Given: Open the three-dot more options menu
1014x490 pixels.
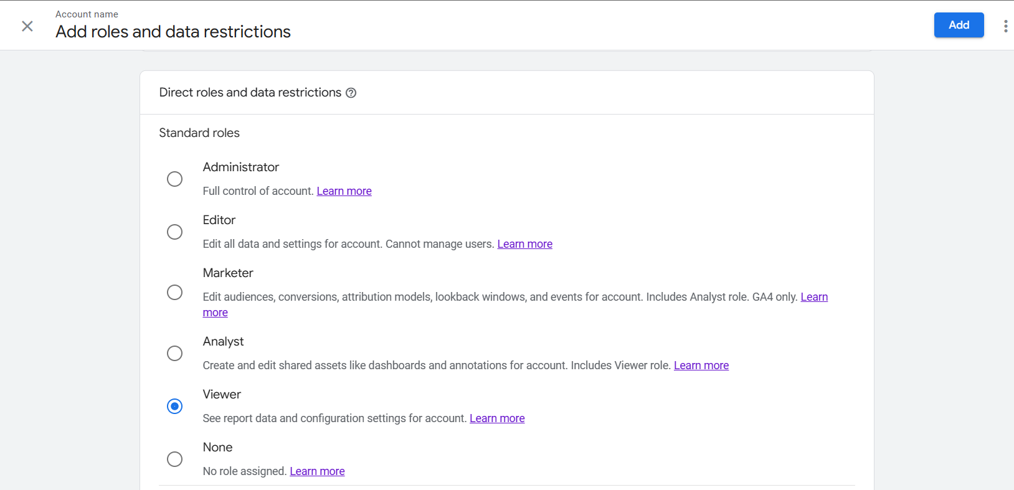Looking at the screenshot, I should [x=1005, y=26].
